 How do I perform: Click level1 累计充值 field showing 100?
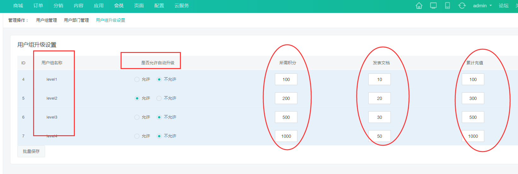click(473, 79)
